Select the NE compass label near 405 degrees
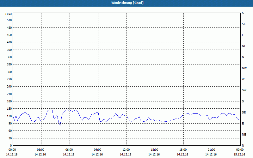Viewport: 253px width, 158px height. 244,46
